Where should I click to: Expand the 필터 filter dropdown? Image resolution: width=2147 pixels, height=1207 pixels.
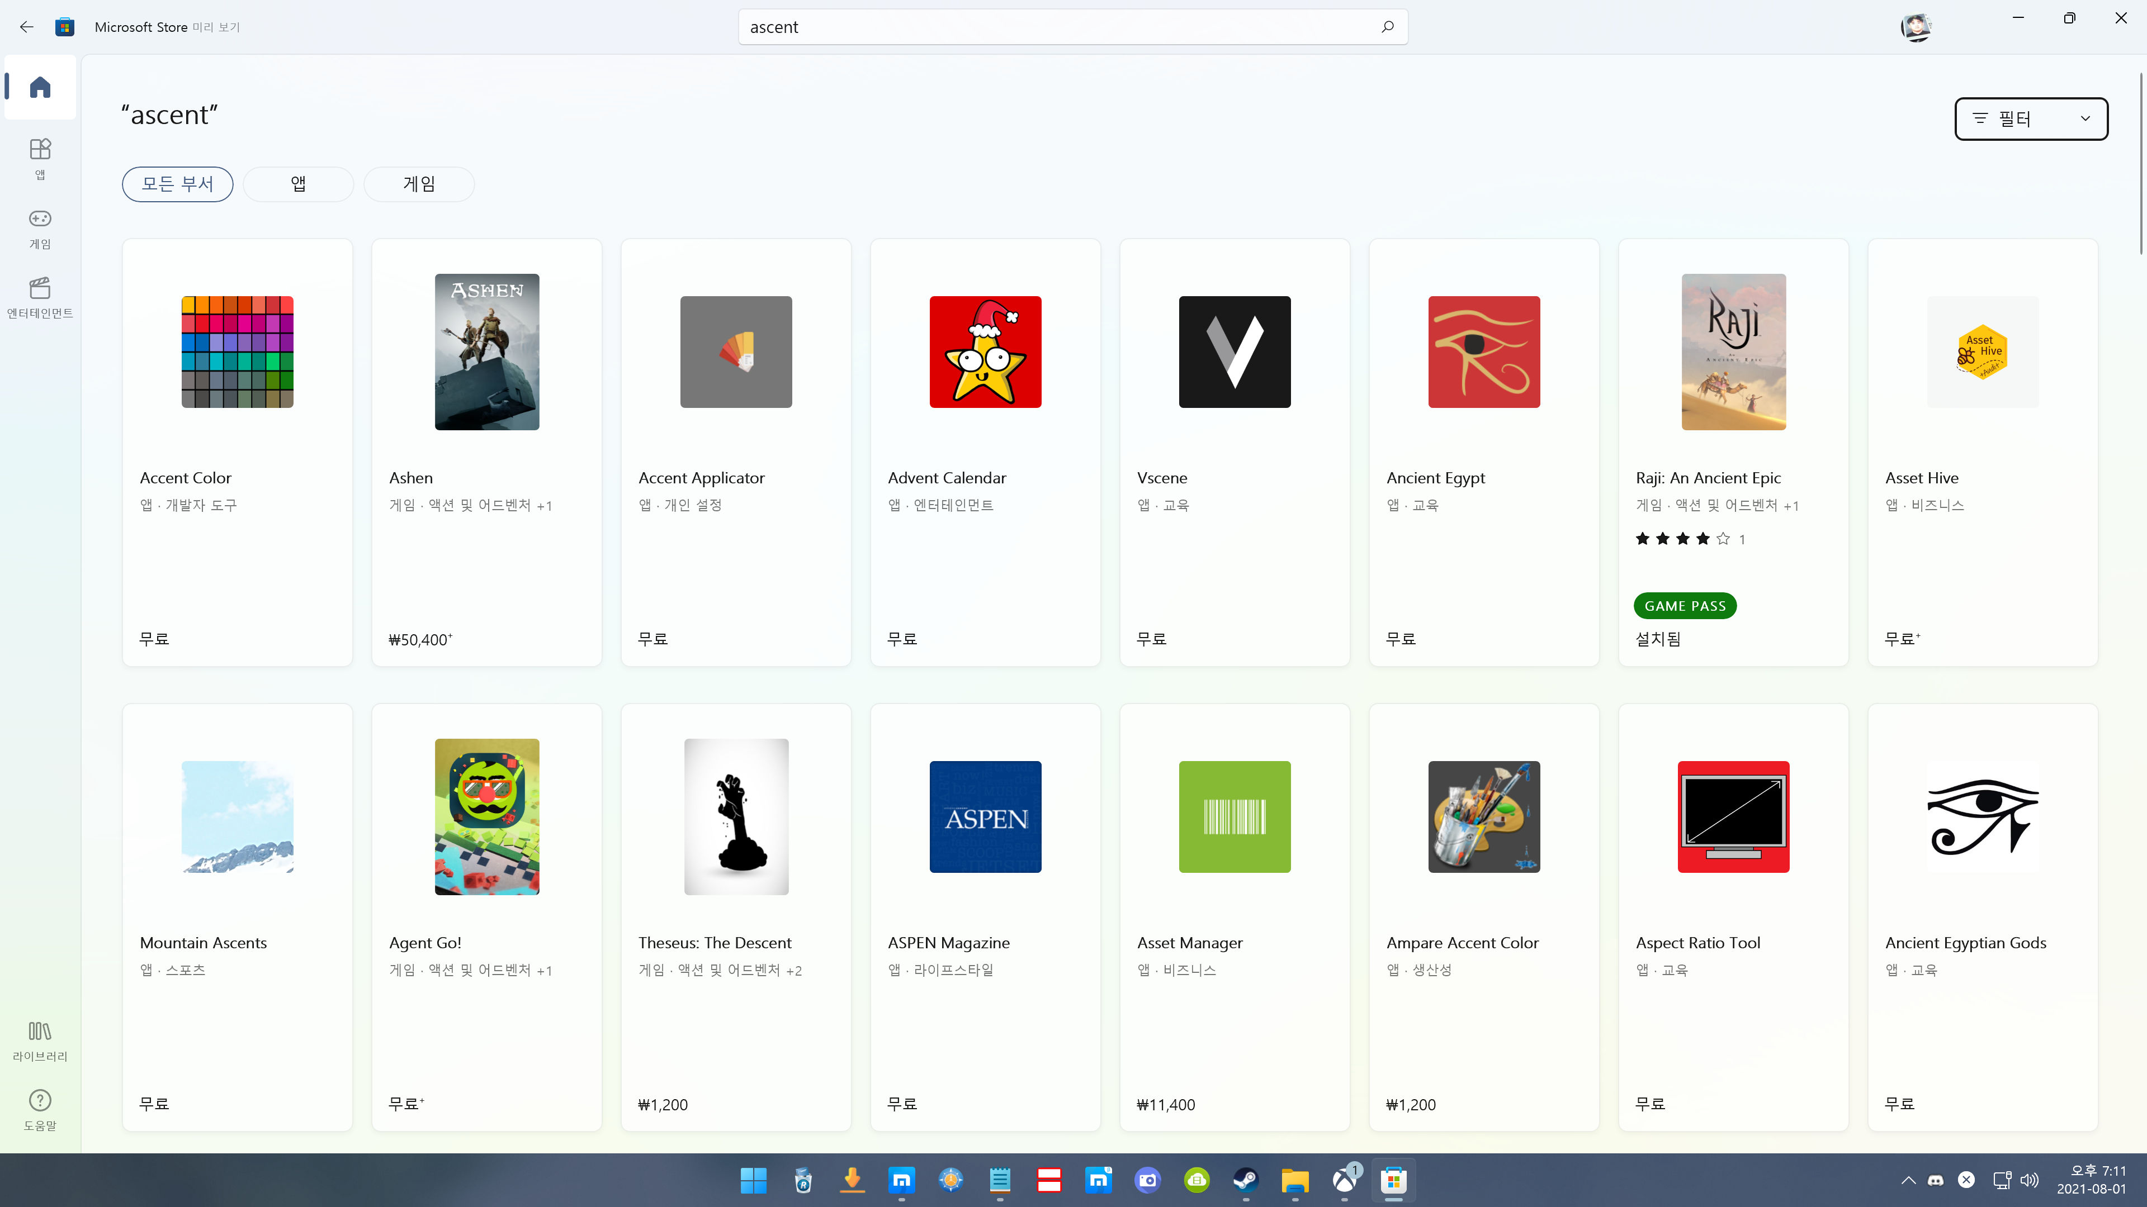[x=2031, y=118]
